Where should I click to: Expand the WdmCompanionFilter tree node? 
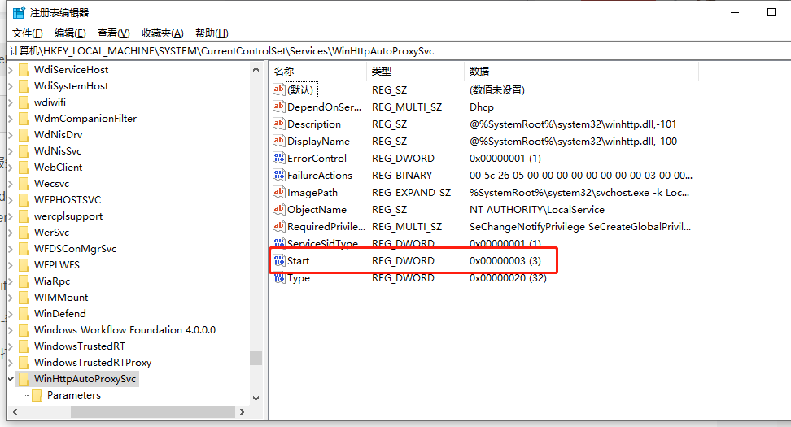(11, 119)
